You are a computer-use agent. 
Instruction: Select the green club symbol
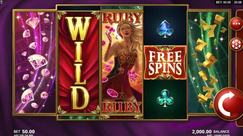[x=165, y=98]
